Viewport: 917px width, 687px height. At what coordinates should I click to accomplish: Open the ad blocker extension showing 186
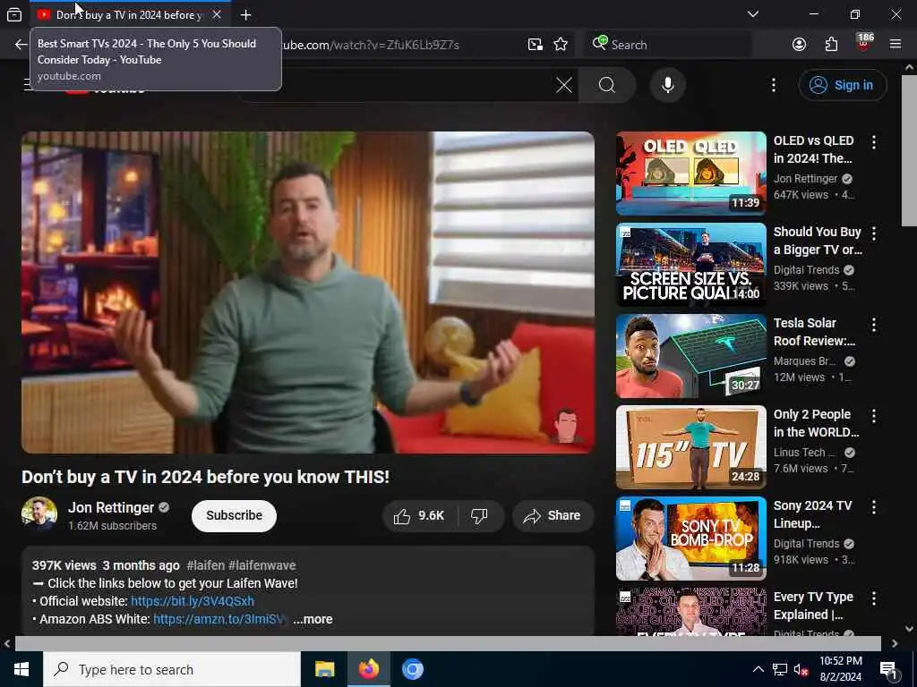864,43
